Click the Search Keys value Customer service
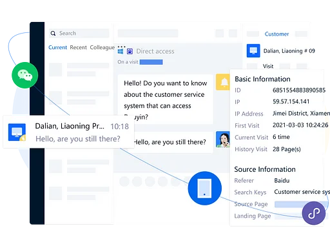330x248 pixels. pyautogui.click(x=302, y=192)
